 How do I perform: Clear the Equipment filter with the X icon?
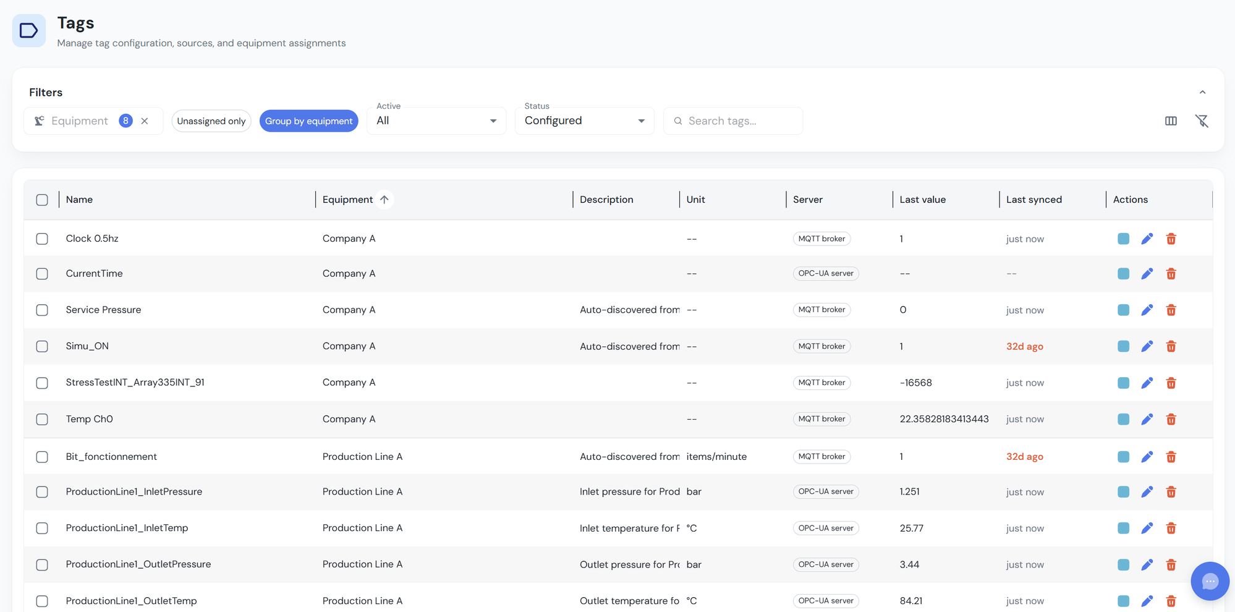point(145,121)
